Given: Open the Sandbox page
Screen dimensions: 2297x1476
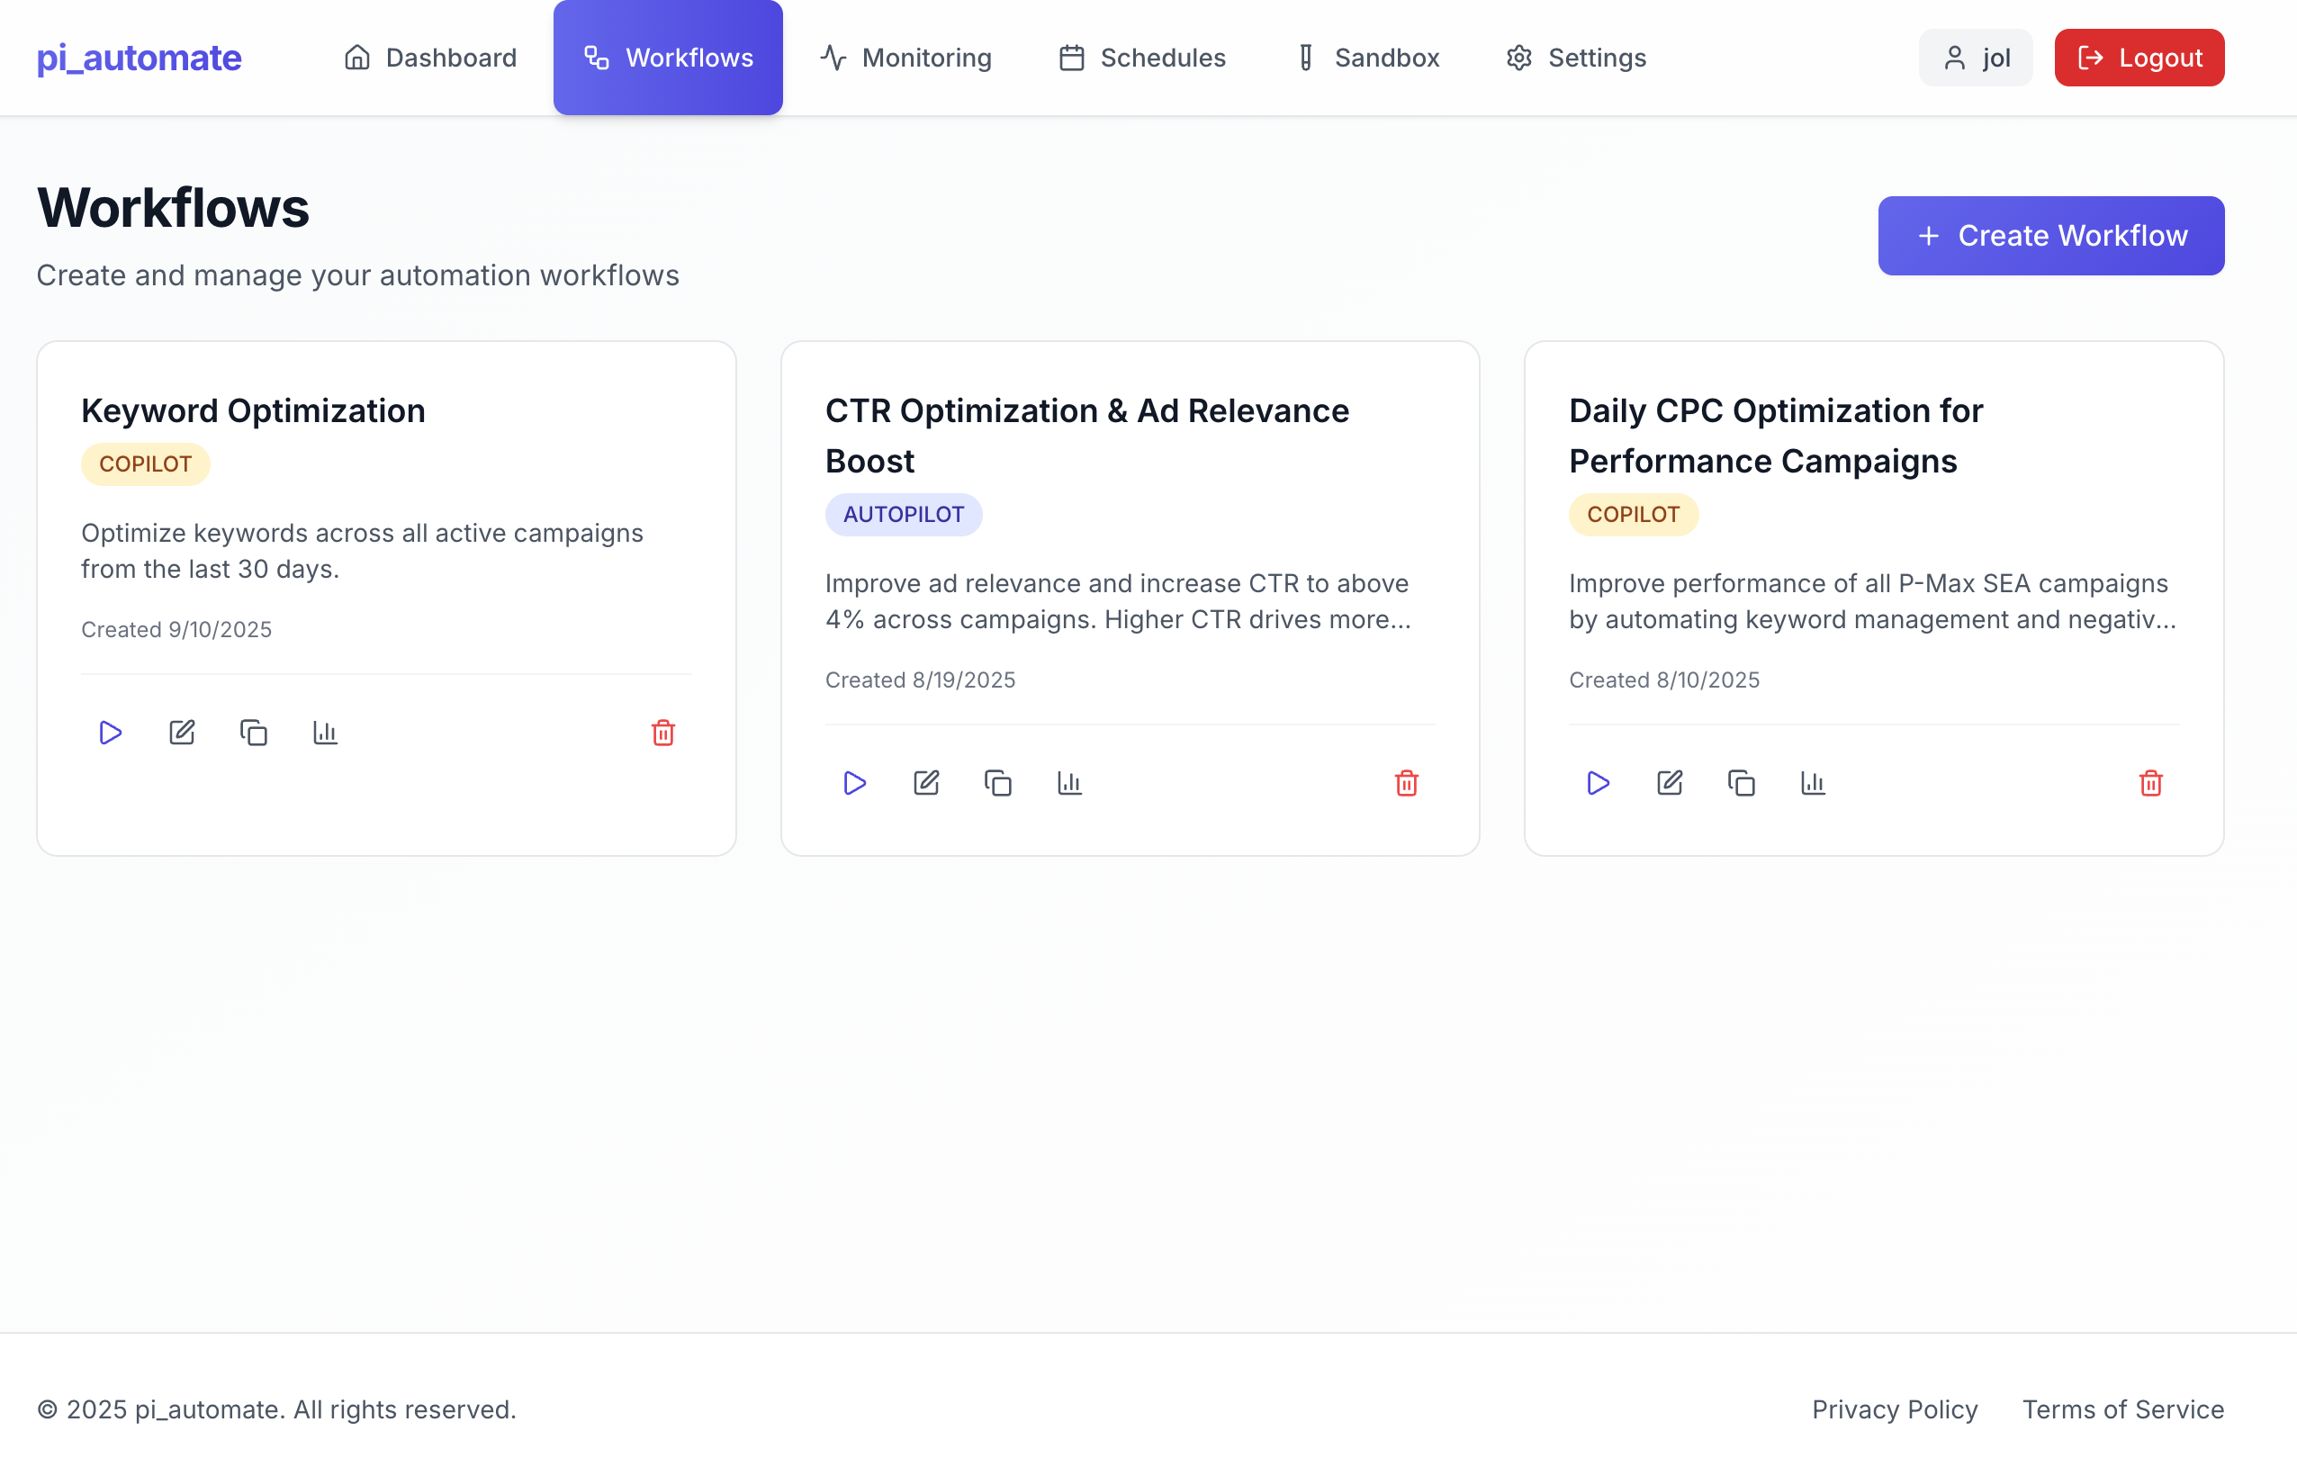Looking at the screenshot, I should point(1365,58).
